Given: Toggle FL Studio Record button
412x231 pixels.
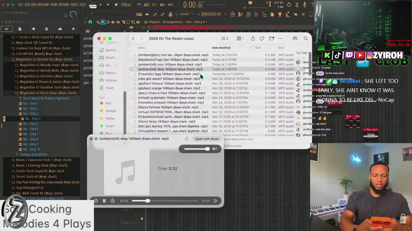Looking at the screenshot, I should [x=116, y=5].
